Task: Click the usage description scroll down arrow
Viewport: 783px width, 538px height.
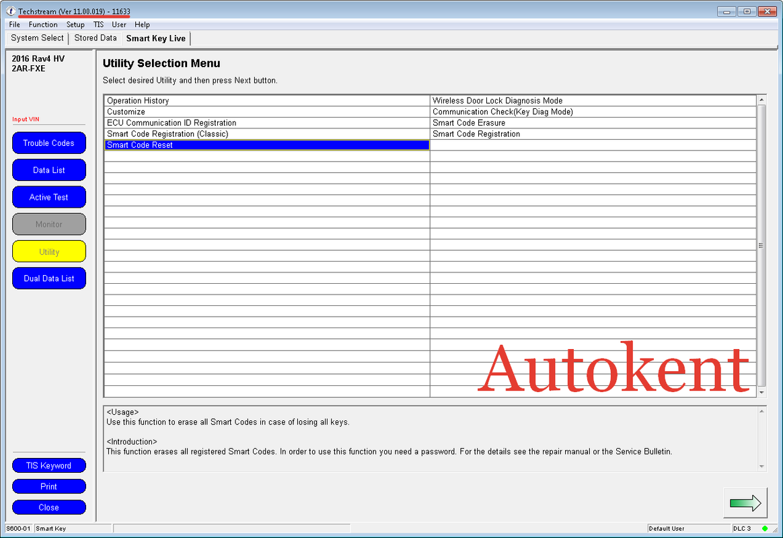Action: pos(761,467)
